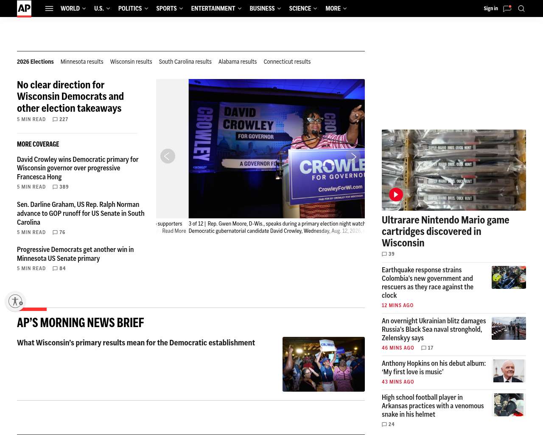View Minnesota results

click(x=82, y=62)
